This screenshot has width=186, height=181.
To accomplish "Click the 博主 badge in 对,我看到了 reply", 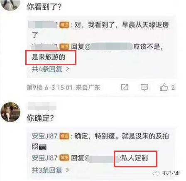I will 64,25.
